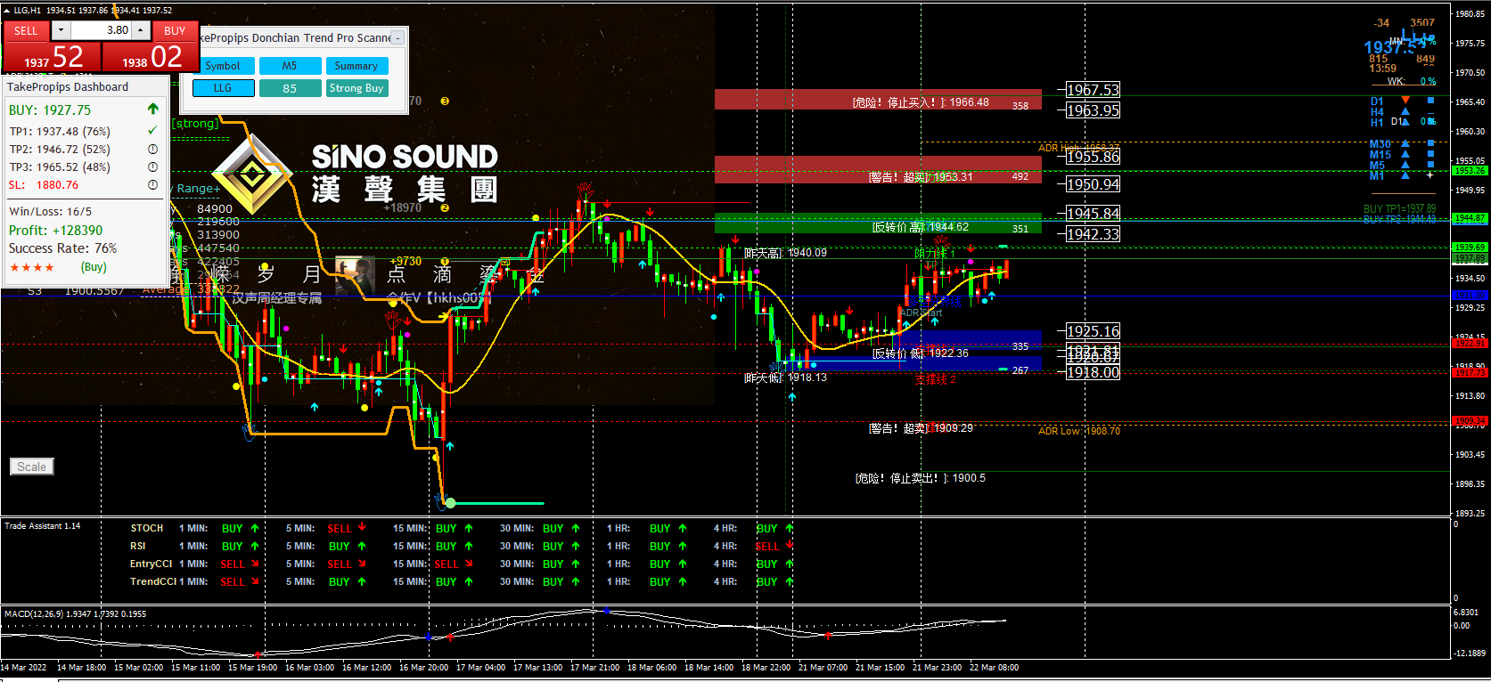Click the Strong Buy summary cell
This screenshot has width=1491, height=682.
(356, 88)
